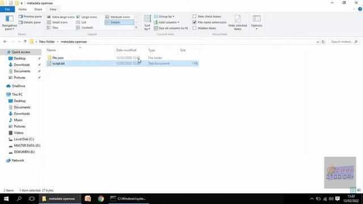Open the Sort by menu
Viewport: 363px width, 204px height.
[147, 23]
